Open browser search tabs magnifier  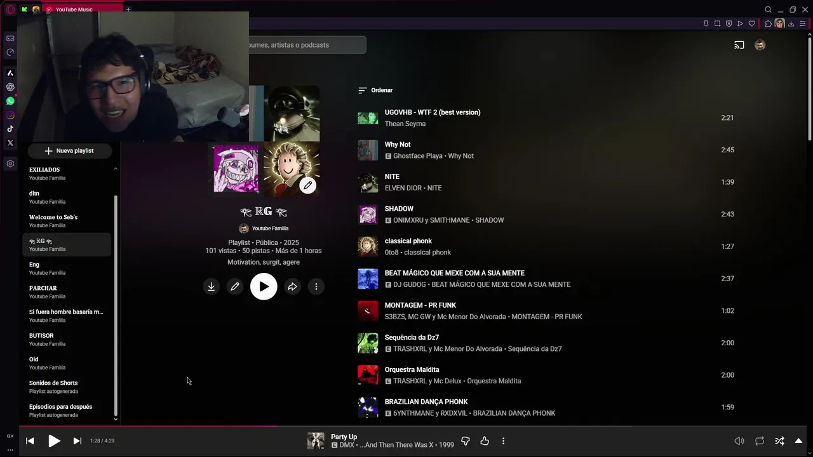click(768, 10)
